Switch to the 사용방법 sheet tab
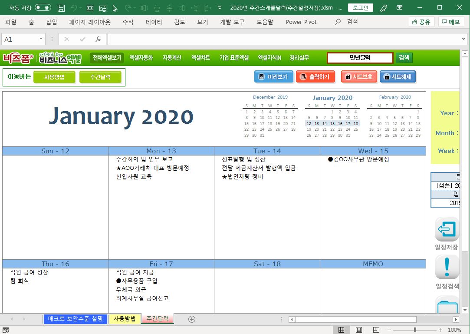Image resolution: width=470 pixels, height=334 pixels. 125,319
